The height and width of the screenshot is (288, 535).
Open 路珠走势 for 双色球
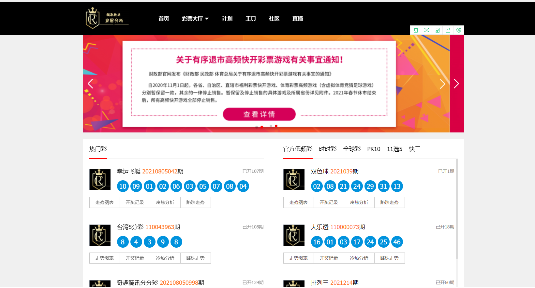(390, 202)
